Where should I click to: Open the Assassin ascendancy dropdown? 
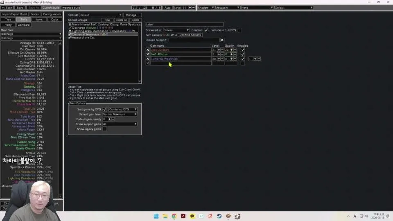228,7
